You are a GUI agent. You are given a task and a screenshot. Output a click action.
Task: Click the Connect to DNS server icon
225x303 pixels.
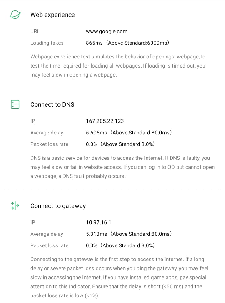click(15, 104)
